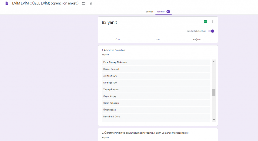Click the form title text at top

click(45, 4)
